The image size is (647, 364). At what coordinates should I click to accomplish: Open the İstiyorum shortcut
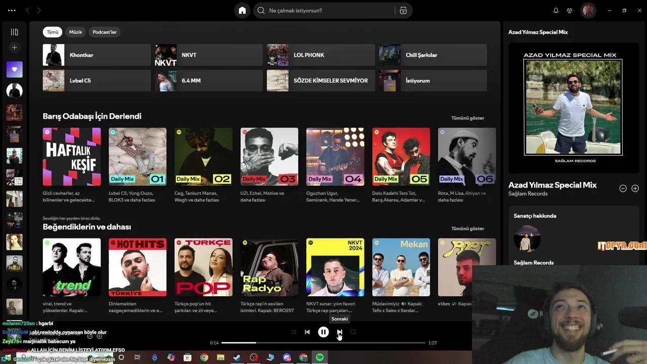[433, 80]
